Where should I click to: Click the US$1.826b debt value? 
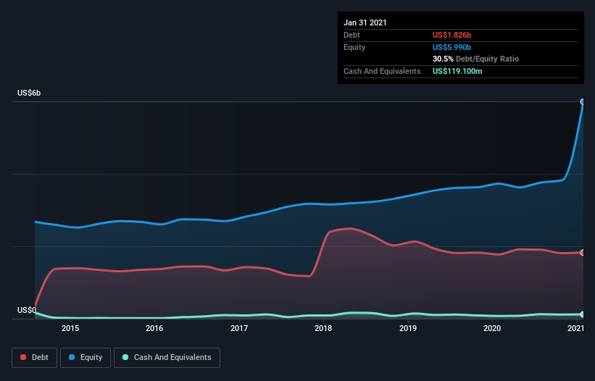coord(452,35)
